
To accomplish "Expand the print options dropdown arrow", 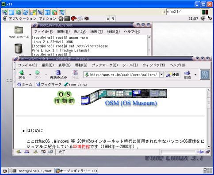I will 195,74.
